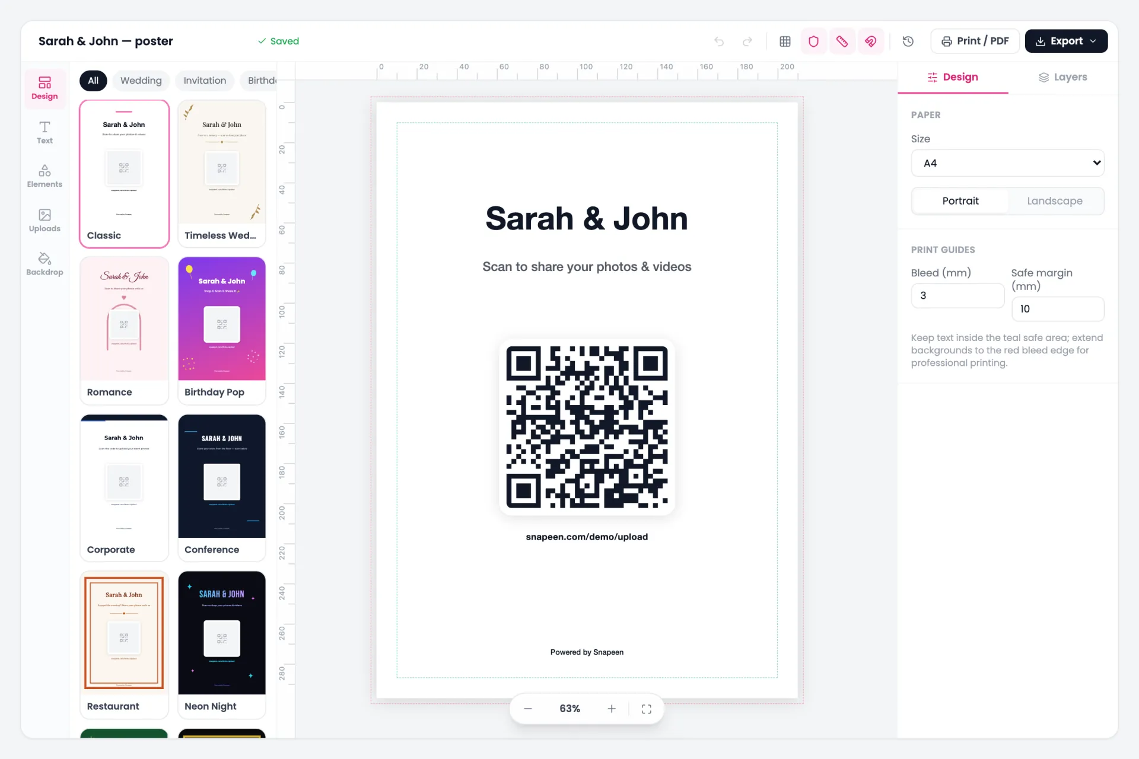Image resolution: width=1139 pixels, height=759 pixels.
Task: Select 'snapeen.com/demo/upload' text on canvas
Action: 587,537
